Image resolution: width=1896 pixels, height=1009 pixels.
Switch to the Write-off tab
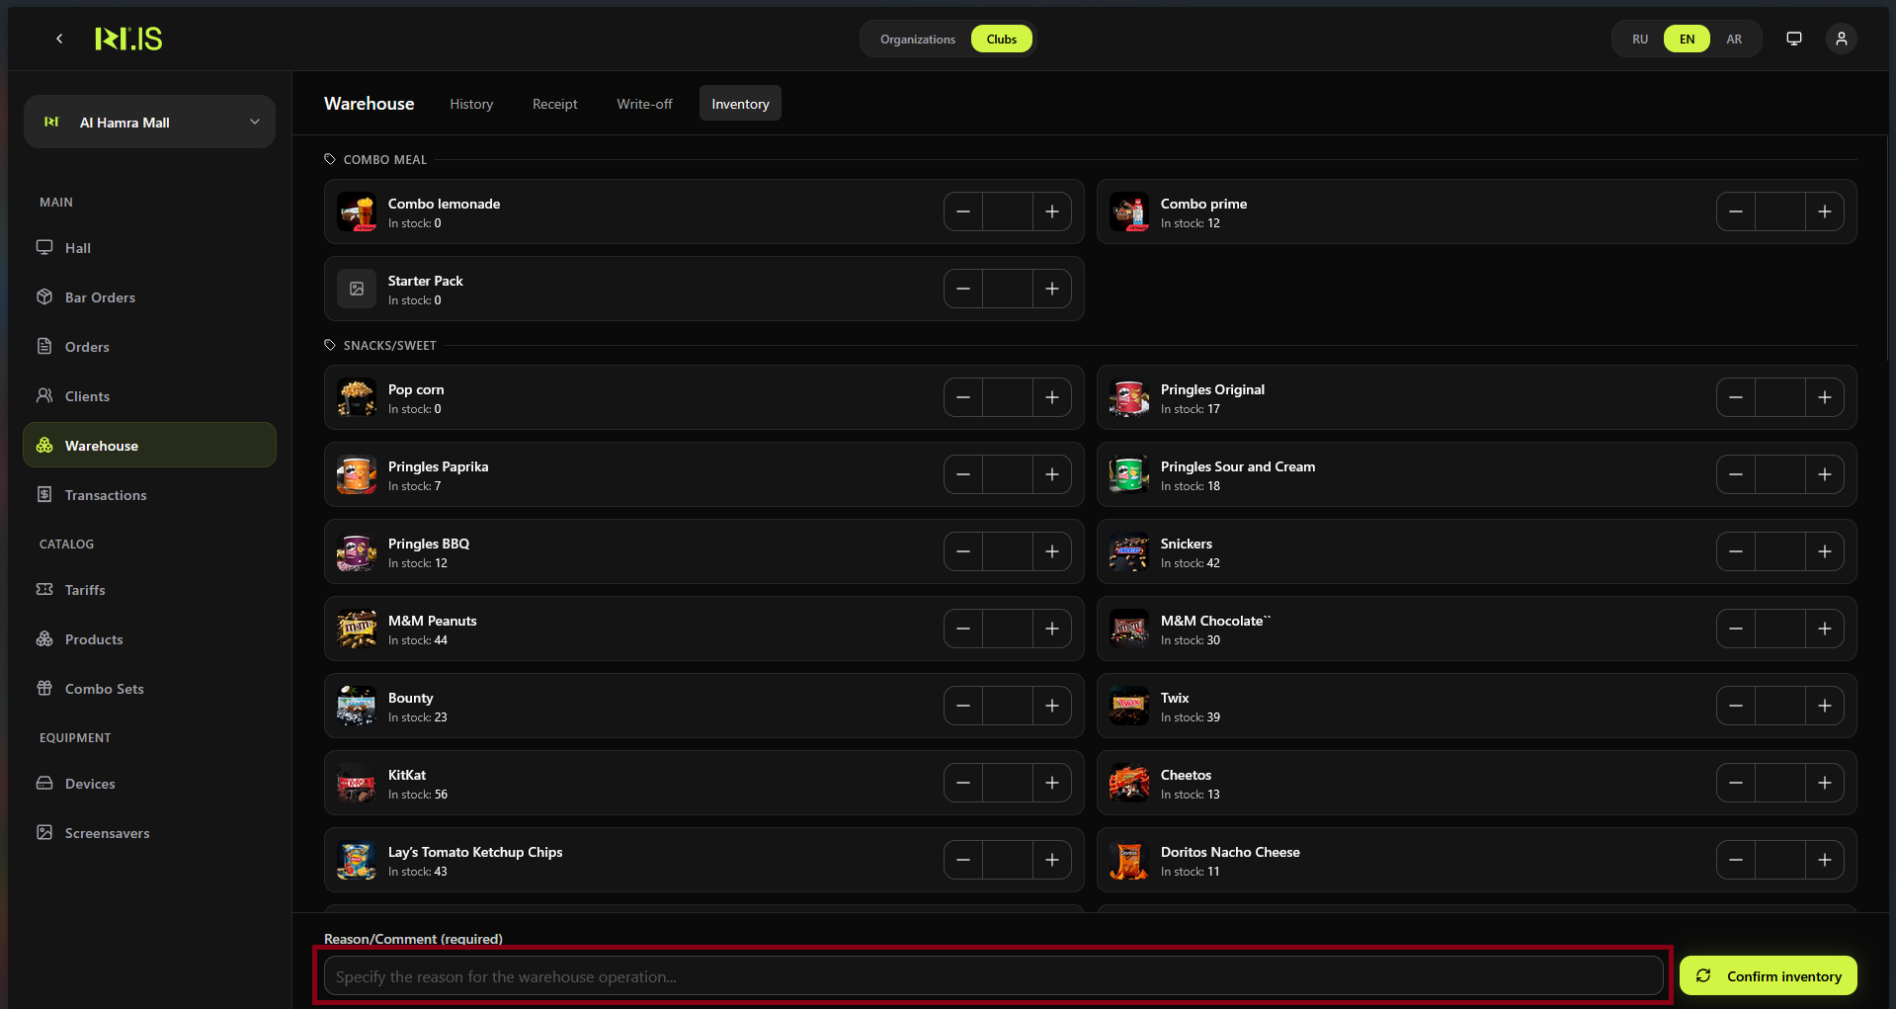click(644, 104)
